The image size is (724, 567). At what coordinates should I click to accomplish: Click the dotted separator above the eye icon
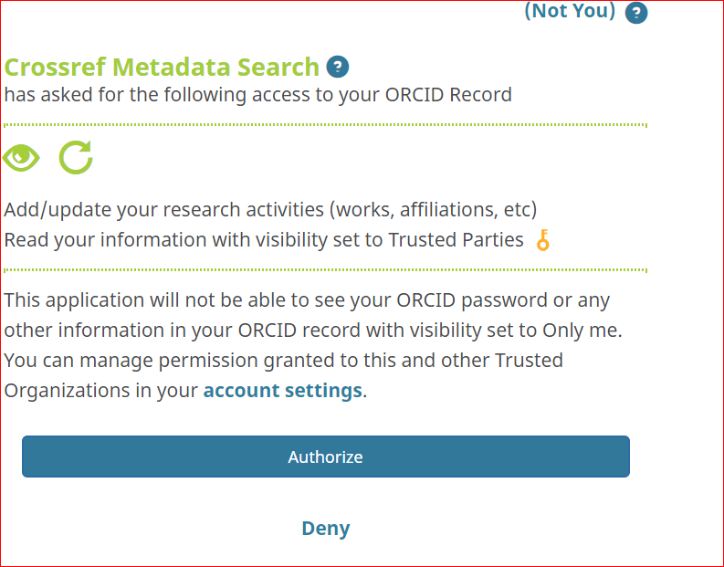point(325,124)
